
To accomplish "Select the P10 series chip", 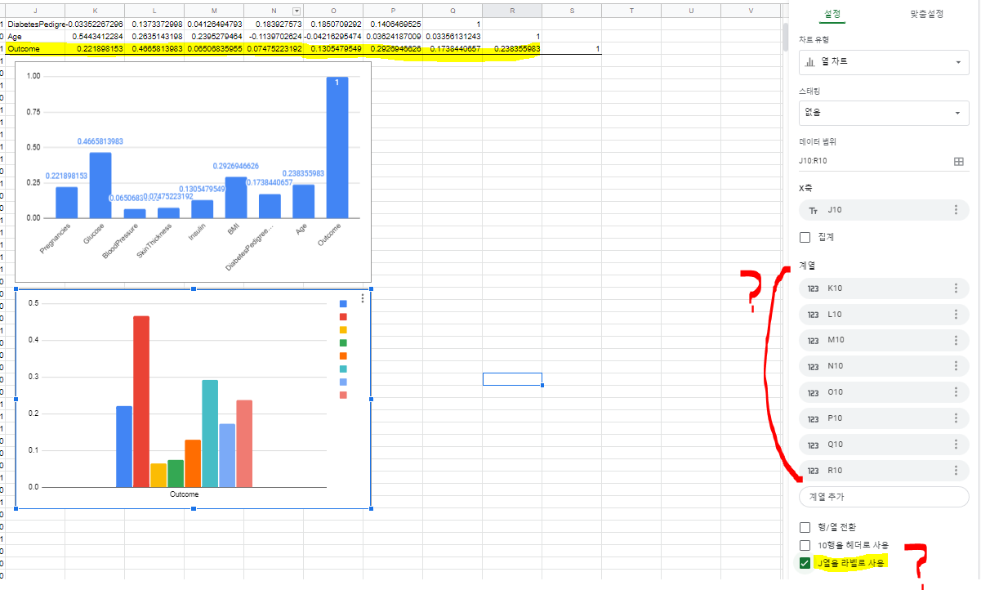I will tap(884, 419).
